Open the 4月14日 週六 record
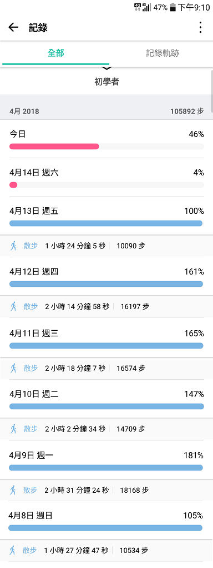This screenshot has height=568, width=213. 106,178
